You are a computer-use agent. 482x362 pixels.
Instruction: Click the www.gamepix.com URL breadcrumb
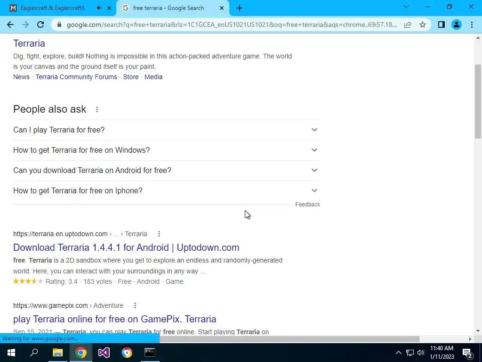click(x=68, y=305)
